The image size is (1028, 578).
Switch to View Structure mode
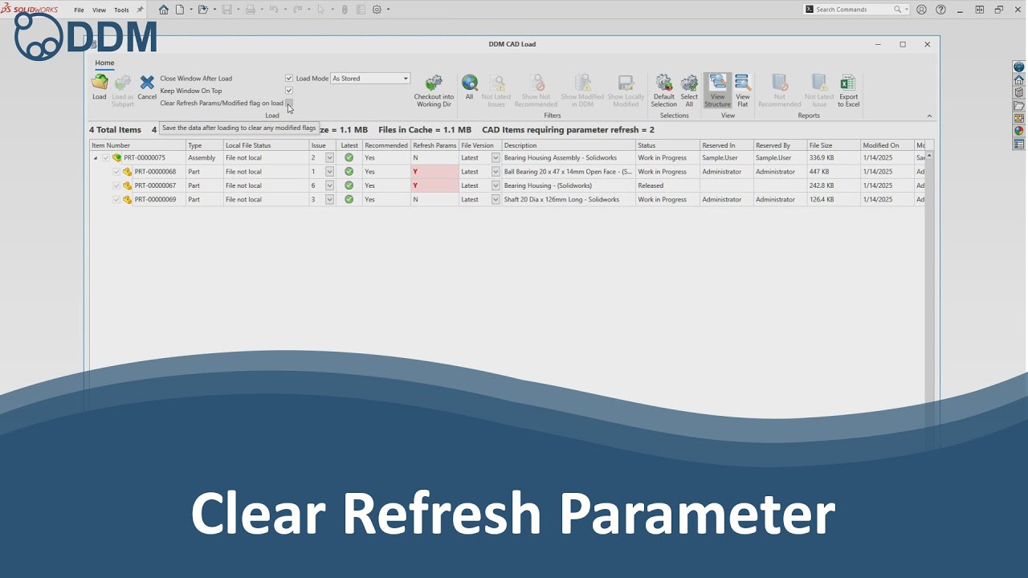(x=718, y=90)
